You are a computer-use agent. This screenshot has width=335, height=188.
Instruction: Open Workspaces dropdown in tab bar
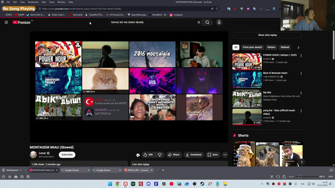coord(12,170)
